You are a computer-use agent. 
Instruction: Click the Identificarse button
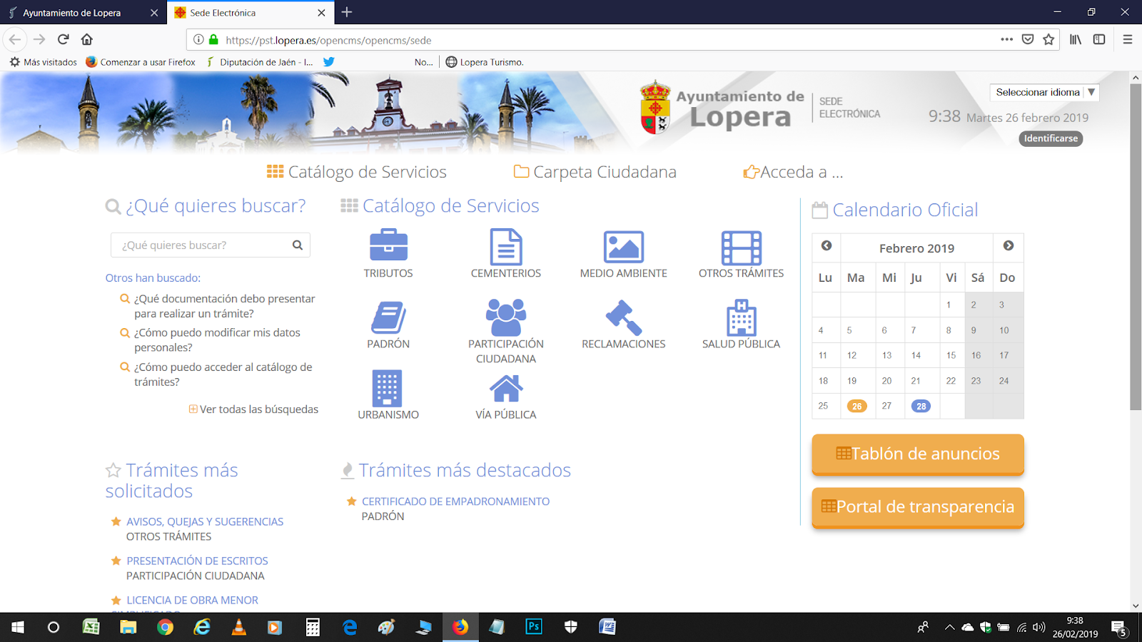tap(1051, 138)
